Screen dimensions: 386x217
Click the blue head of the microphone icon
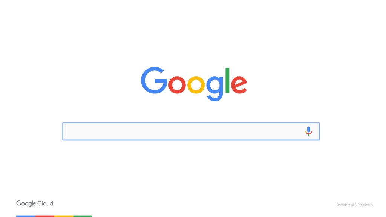point(308,130)
